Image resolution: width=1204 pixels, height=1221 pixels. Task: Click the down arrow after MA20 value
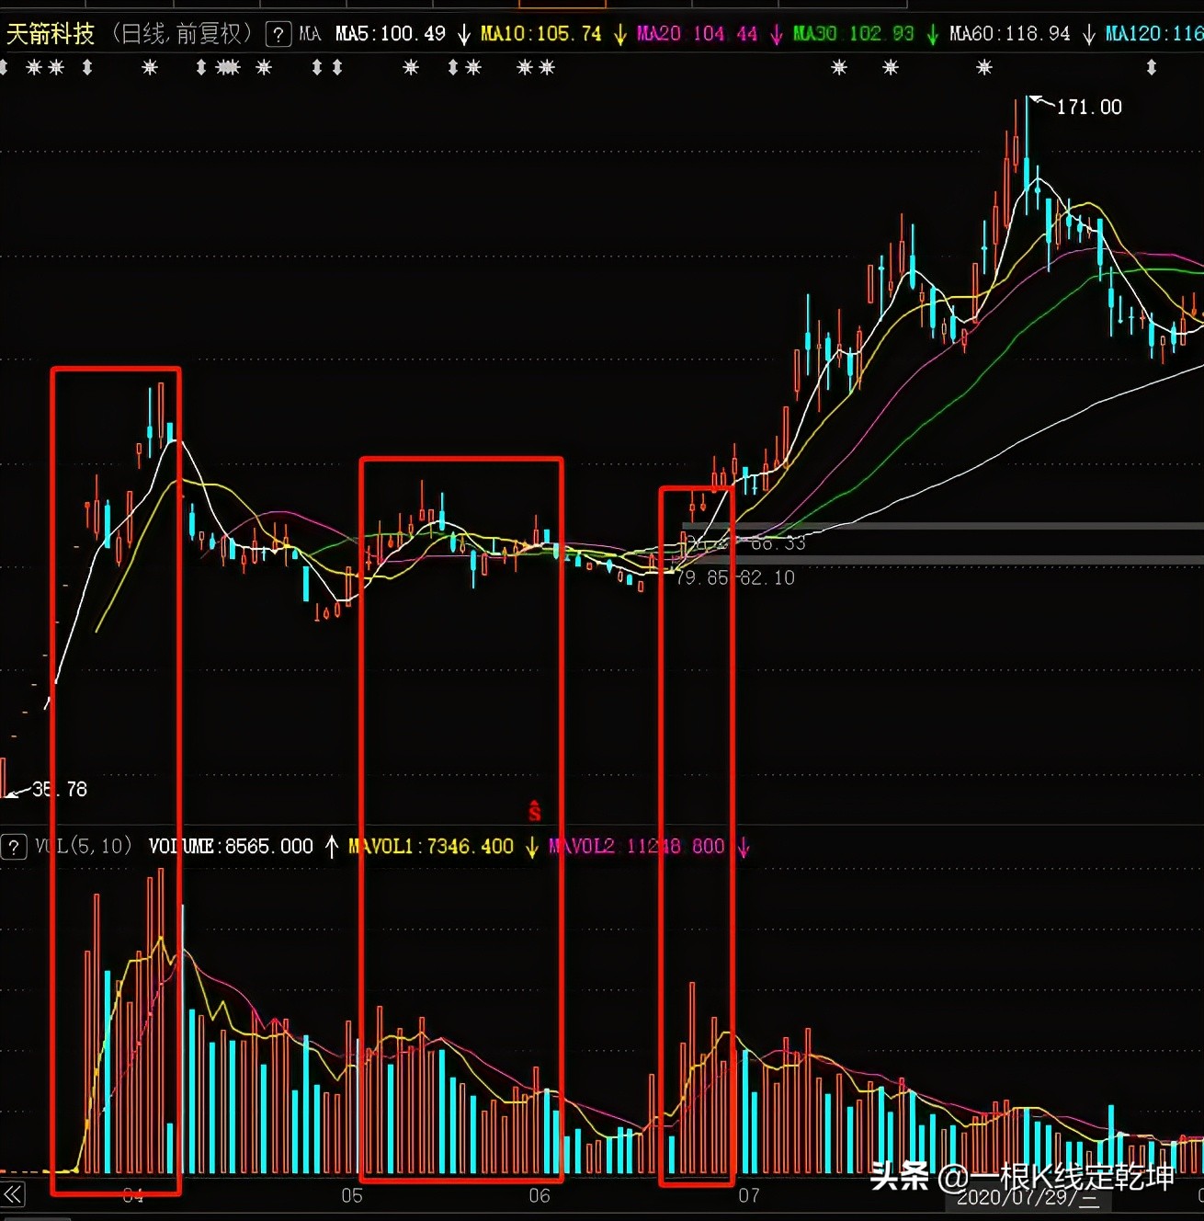777,35
